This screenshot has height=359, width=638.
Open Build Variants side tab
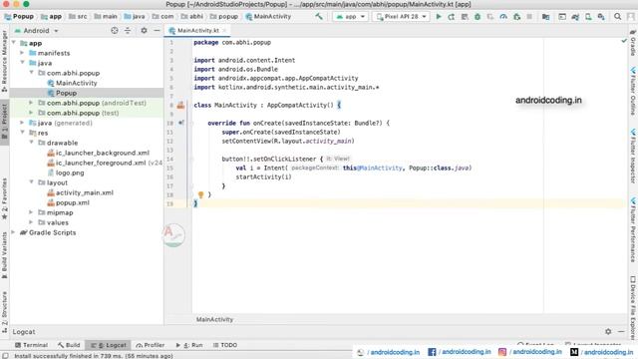(4, 255)
